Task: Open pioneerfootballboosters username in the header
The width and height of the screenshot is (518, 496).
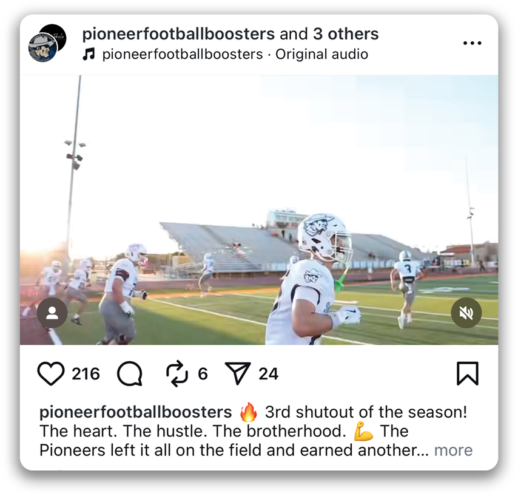Action: [x=178, y=34]
